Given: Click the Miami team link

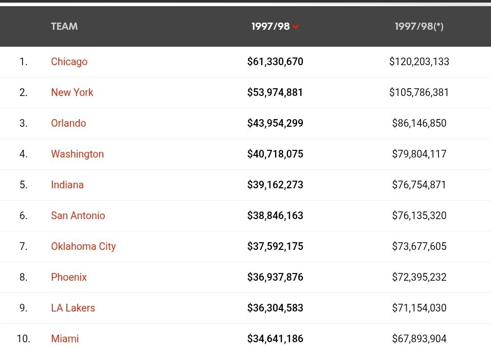Looking at the screenshot, I should (x=65, y=339).
